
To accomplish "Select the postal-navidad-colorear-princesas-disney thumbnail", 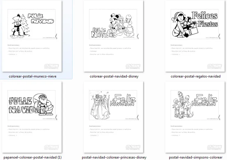I will click(x=113, y=117).
